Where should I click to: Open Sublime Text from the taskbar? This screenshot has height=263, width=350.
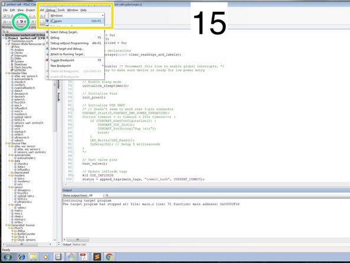[x=97, y=257]
